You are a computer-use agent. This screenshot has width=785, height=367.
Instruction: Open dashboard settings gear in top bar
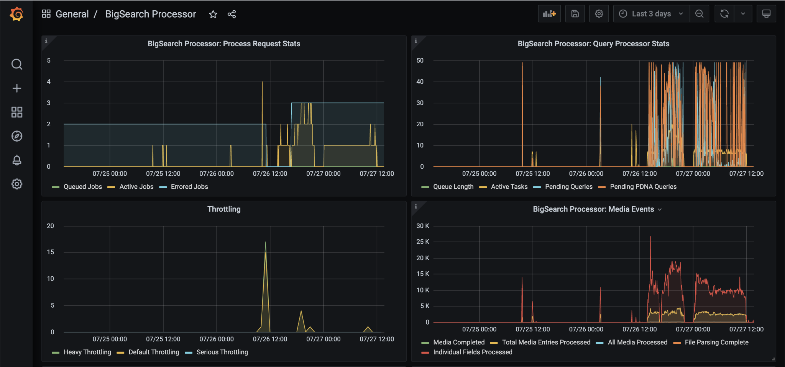pyautogui.click(x=599, y=14)
